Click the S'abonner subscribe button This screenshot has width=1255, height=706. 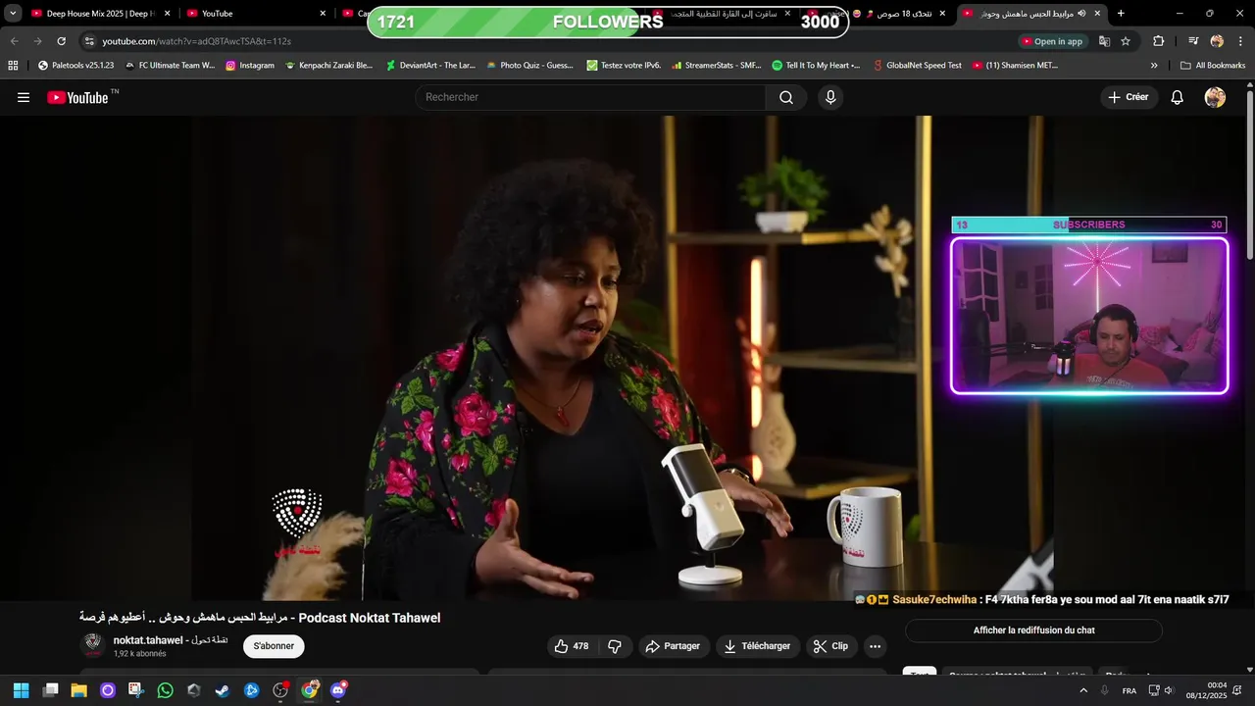coord(274,646)
